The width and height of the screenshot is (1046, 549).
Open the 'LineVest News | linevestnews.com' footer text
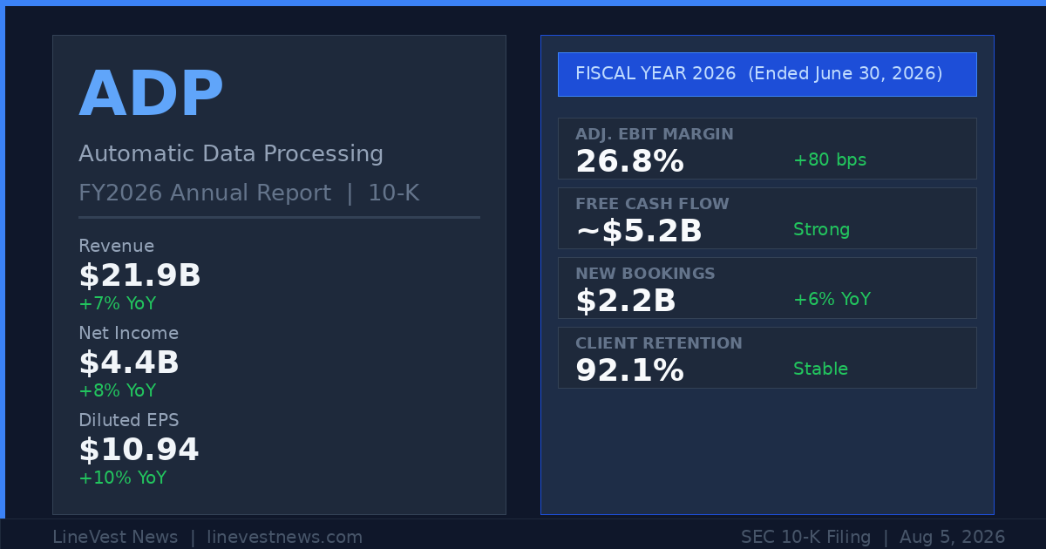click(207, 538)
